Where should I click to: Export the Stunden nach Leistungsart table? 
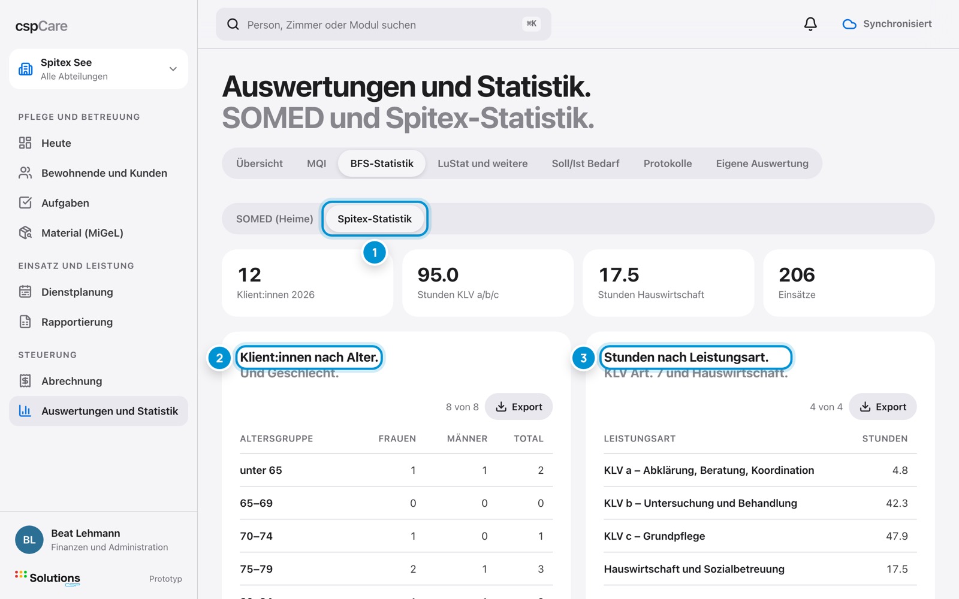tap(883, 407)
